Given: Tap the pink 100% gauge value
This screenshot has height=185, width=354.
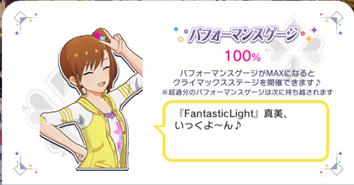Looking at the screenshot, I should tap(243, 56).
